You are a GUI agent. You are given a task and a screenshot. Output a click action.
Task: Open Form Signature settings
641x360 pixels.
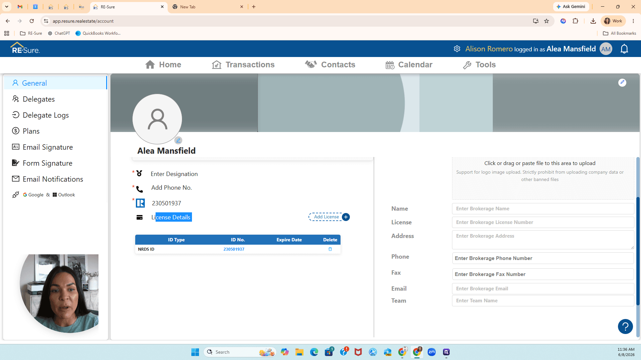pyautogui.click(x=55, y=163)
